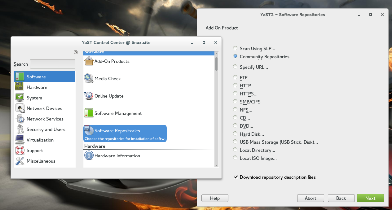The width and height of the screenshot is (392, 210).
Task: Click the Software Repositories disk icon
Action: point(89,130)
